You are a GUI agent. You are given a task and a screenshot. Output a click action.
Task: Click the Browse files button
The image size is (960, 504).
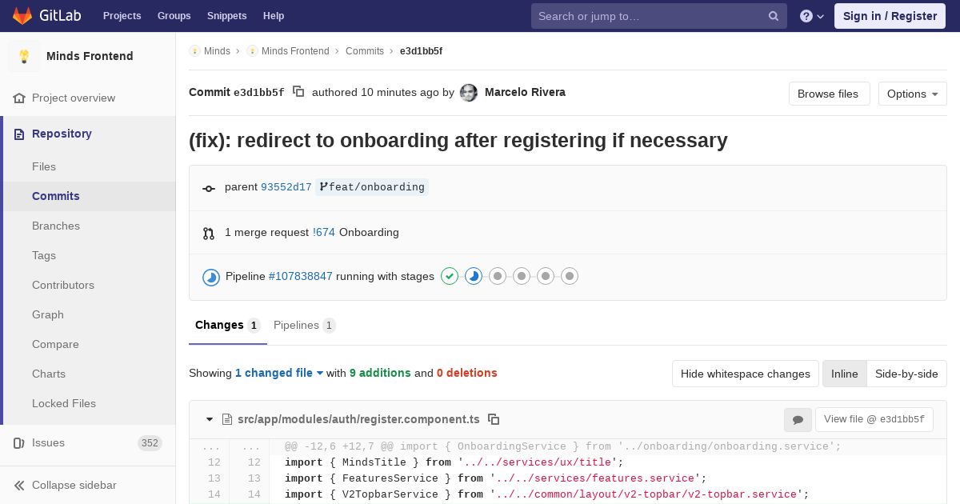click(829, 94)
